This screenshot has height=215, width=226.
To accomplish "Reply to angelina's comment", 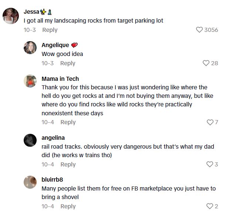I will 68,165.
